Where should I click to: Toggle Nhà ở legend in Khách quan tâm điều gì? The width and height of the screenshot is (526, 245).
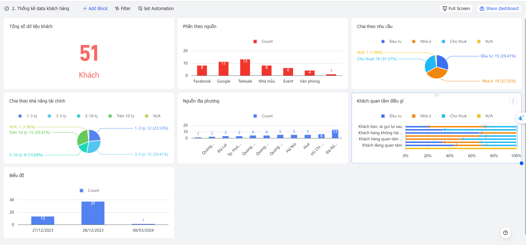coord(422,116)
